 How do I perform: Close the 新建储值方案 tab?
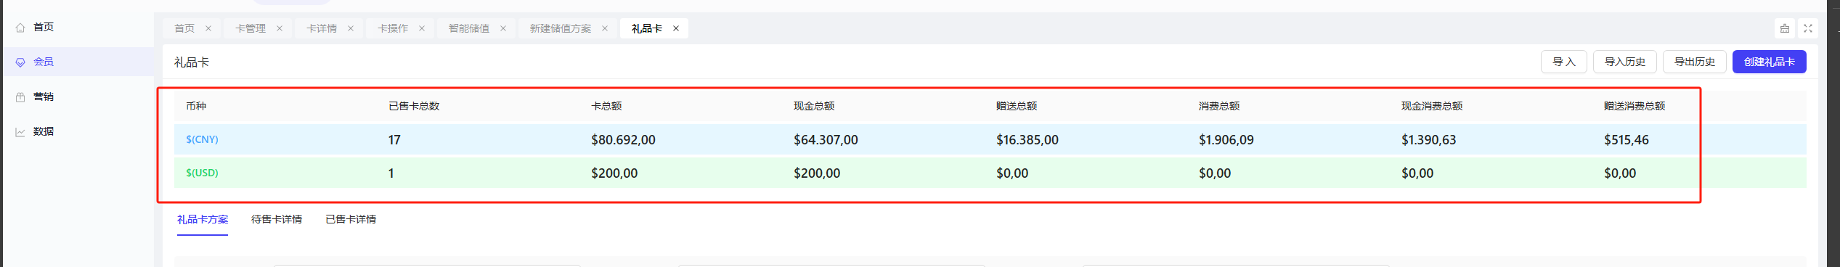(x=605, y=28)
